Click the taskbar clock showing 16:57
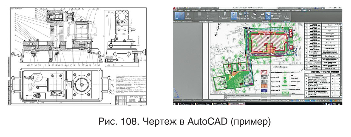 tap(335, 104)
